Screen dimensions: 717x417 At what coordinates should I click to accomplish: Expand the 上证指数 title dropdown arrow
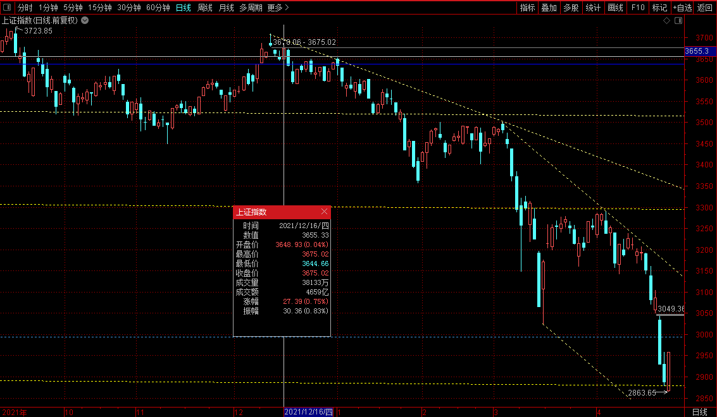(x=85, y=20)
